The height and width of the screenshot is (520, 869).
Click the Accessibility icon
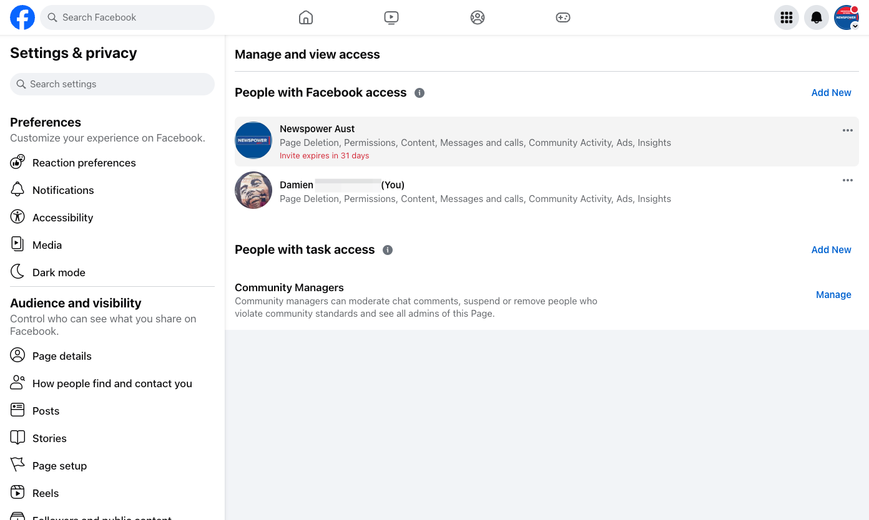[x=17, y=217]
